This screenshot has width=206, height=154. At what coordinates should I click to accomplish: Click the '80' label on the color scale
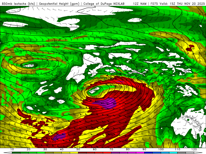(128, 149)
